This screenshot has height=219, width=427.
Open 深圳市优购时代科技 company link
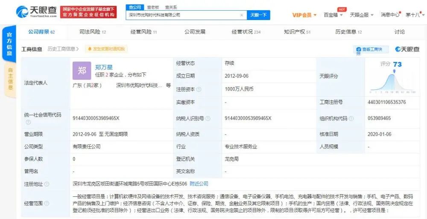pos(139,85)
